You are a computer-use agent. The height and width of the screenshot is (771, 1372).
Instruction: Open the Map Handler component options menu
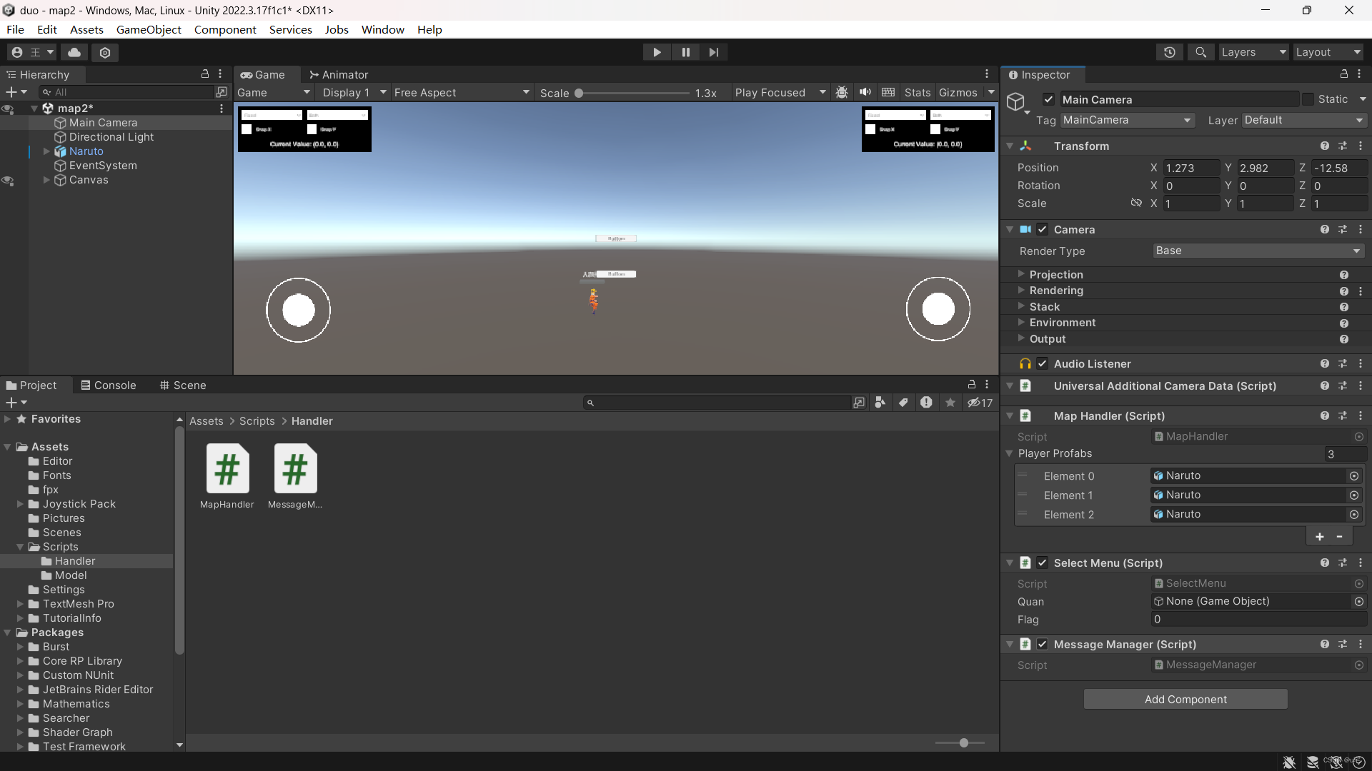(x=1361, y=415)
